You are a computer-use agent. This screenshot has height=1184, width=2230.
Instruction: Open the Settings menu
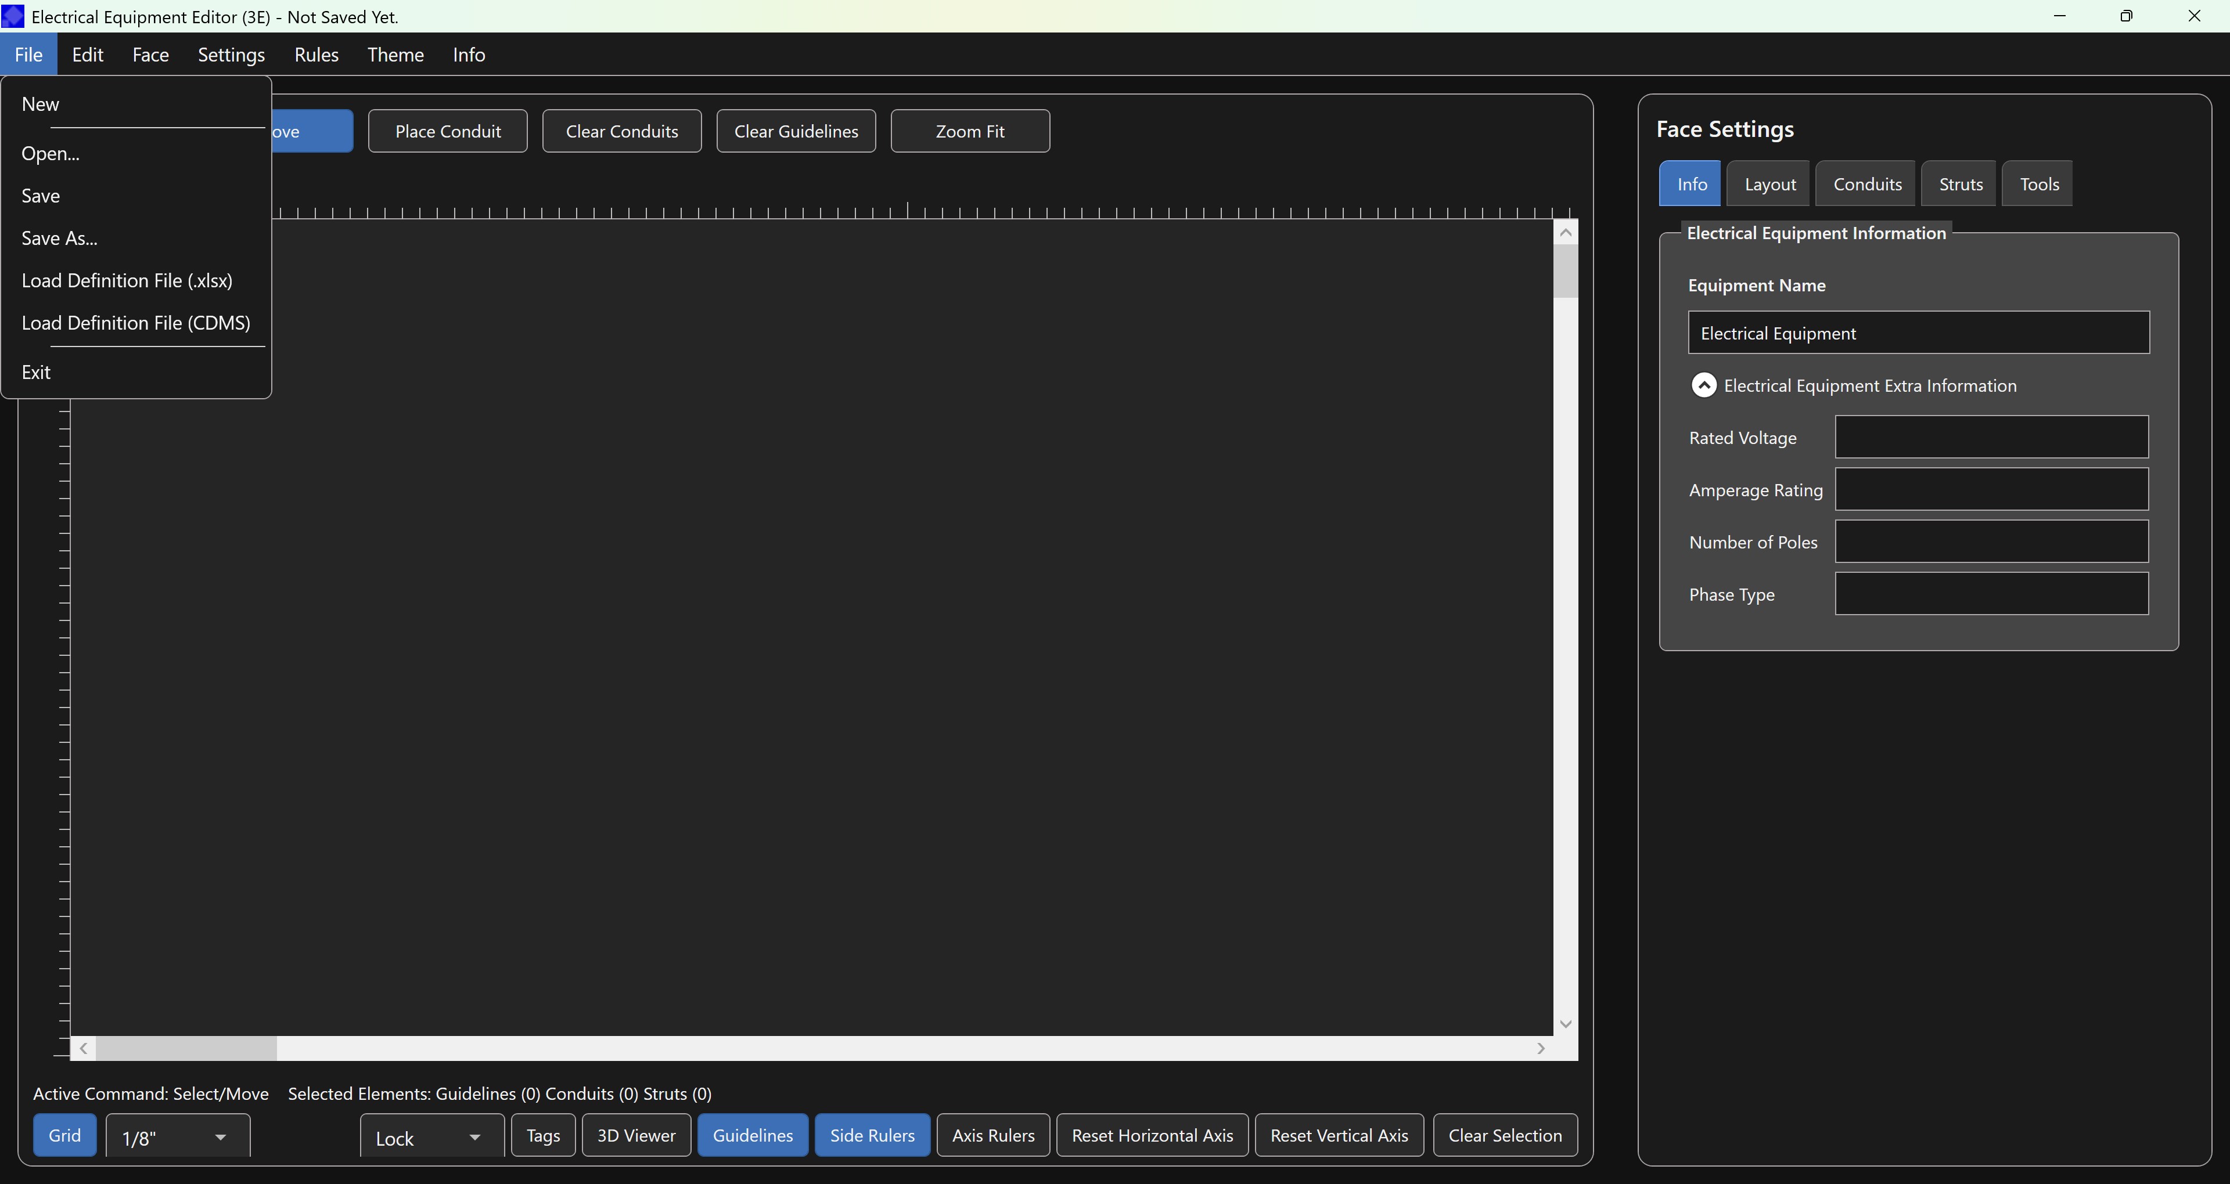pyautogui.click(x=231, y=53)
